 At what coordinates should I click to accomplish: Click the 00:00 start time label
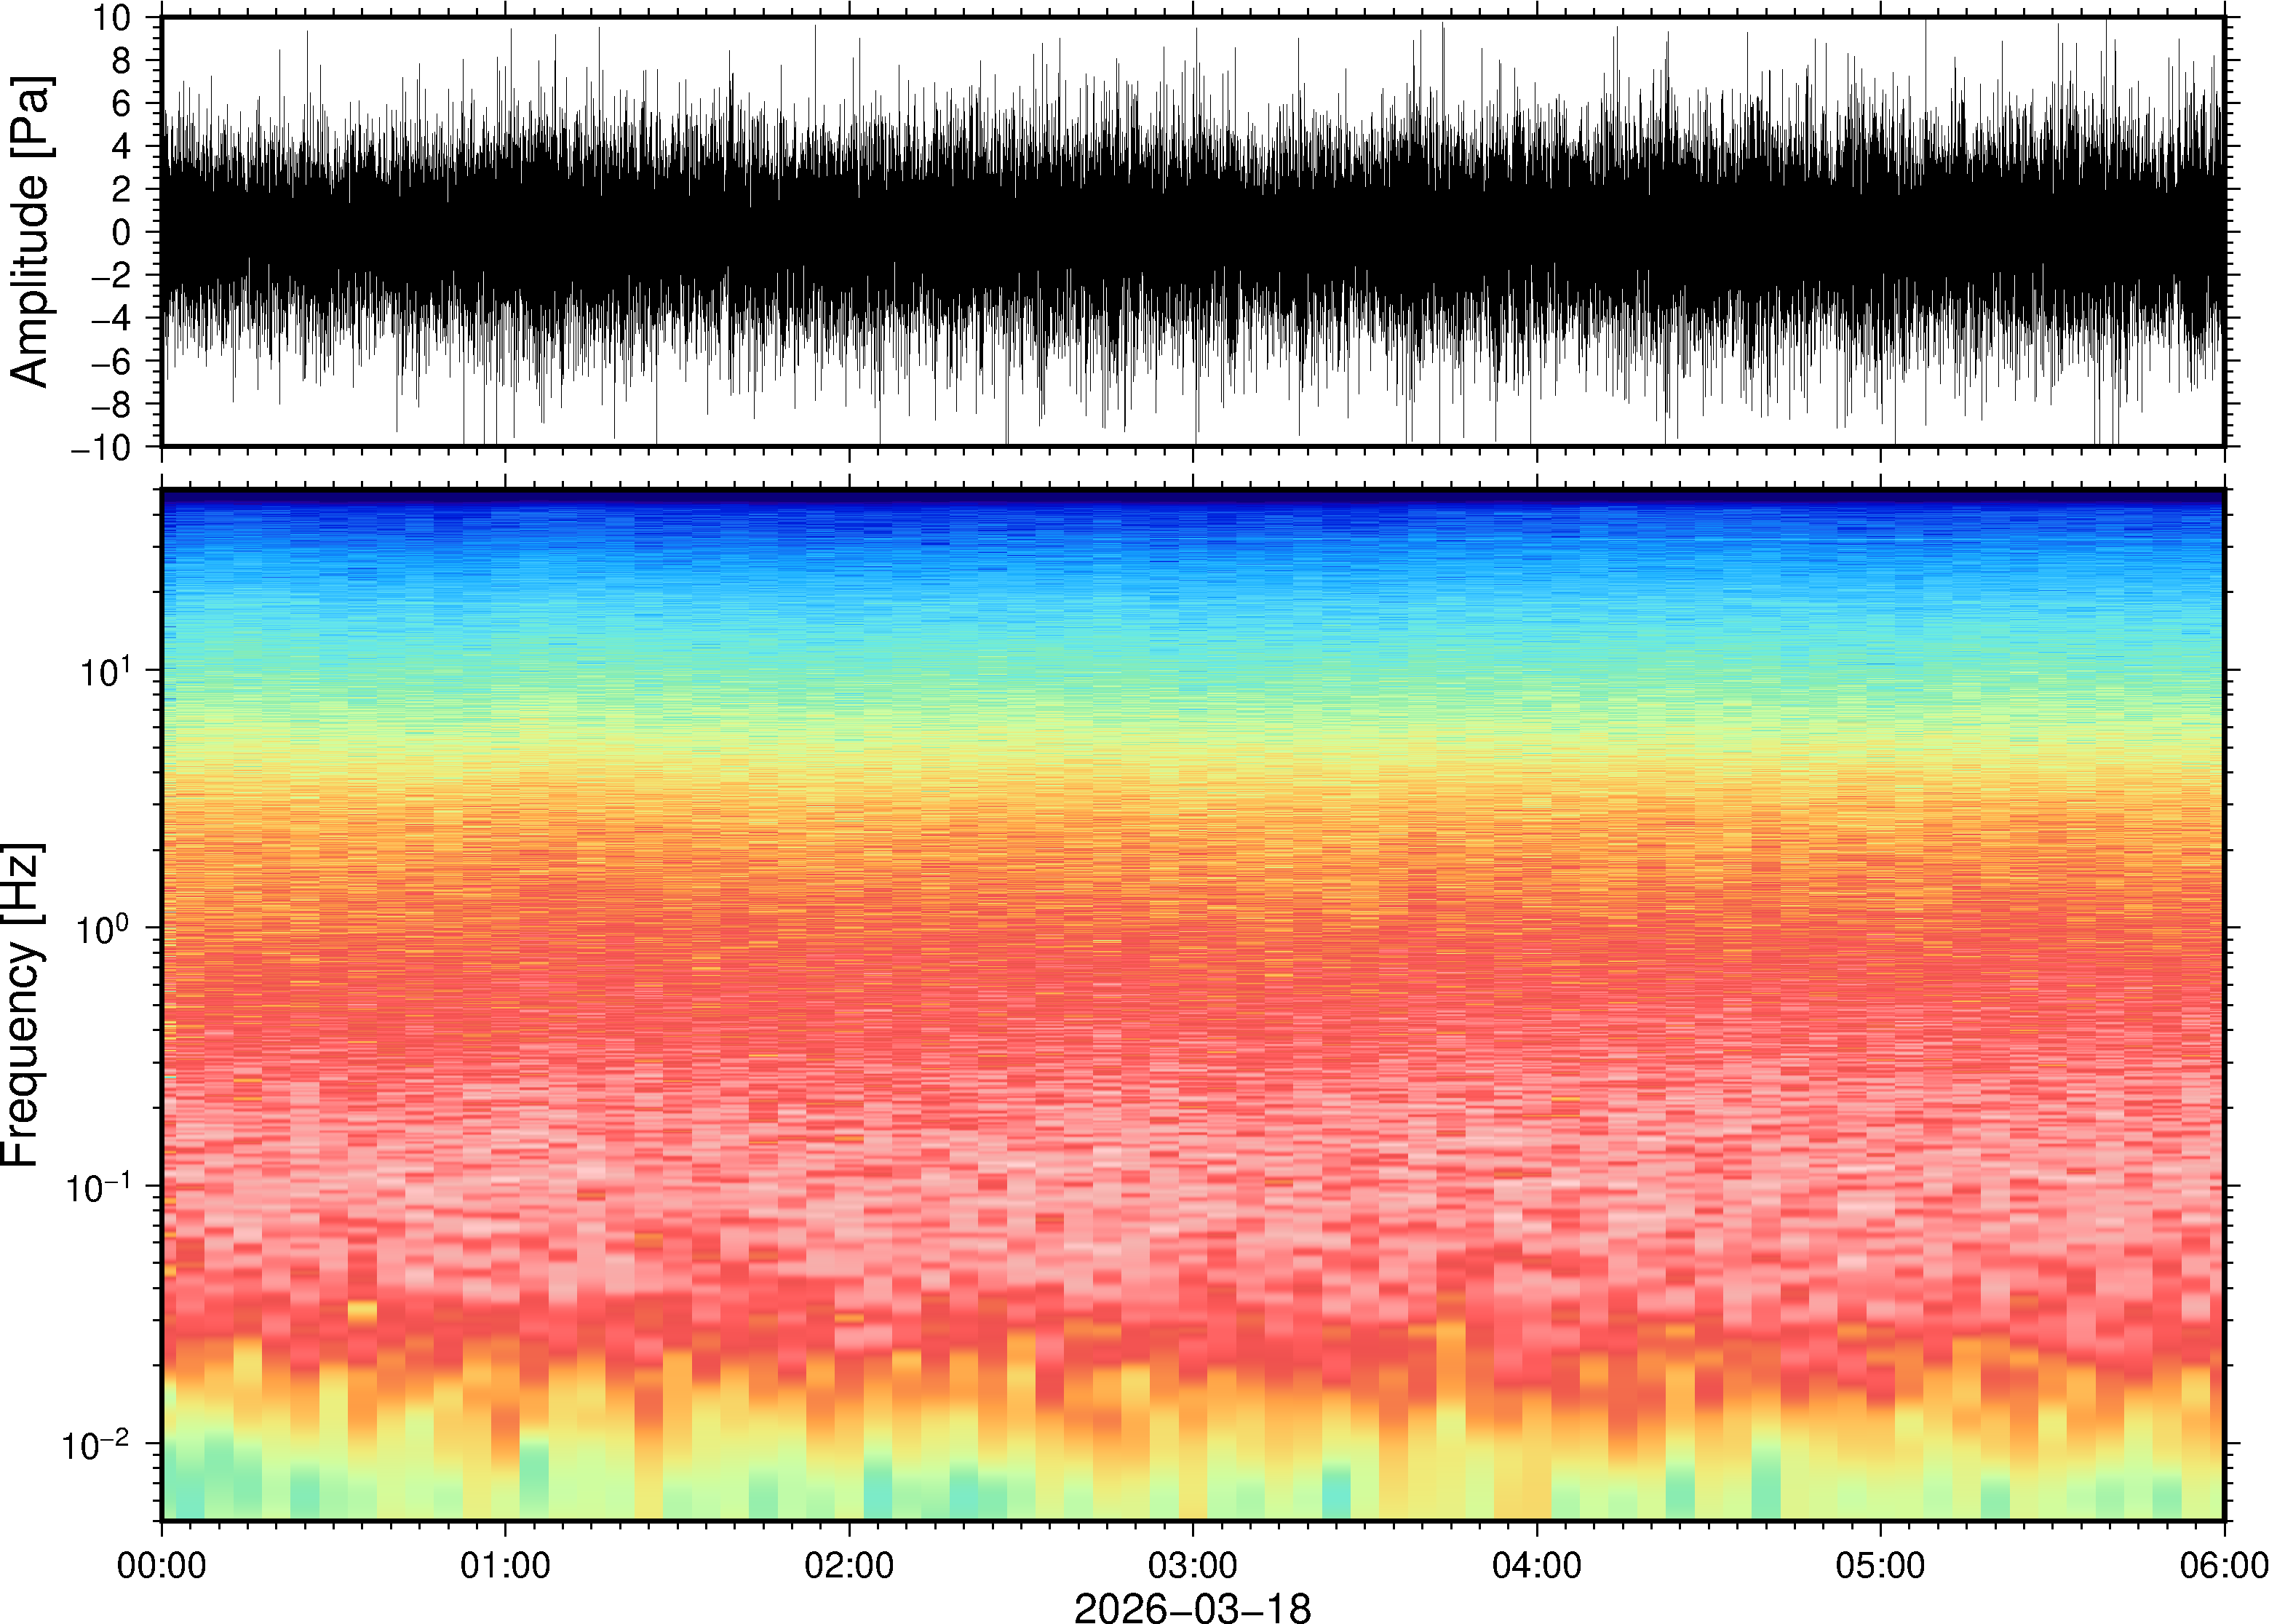pyautogui.click(x=162, y=1565)
